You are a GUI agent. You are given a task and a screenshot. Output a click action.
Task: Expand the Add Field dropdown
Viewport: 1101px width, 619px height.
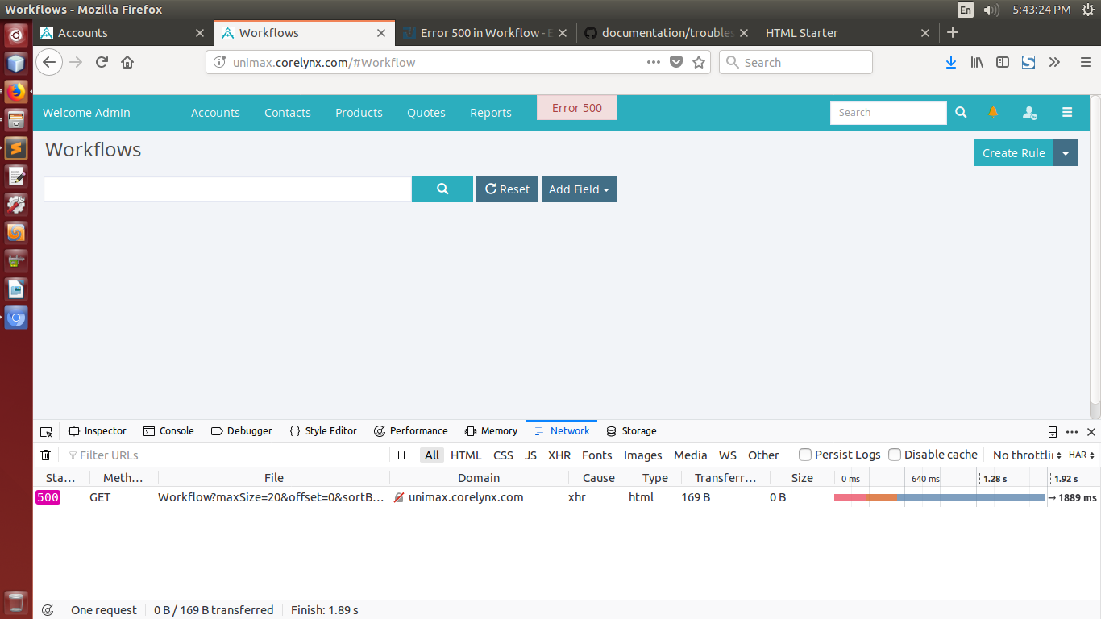(579, 189)
